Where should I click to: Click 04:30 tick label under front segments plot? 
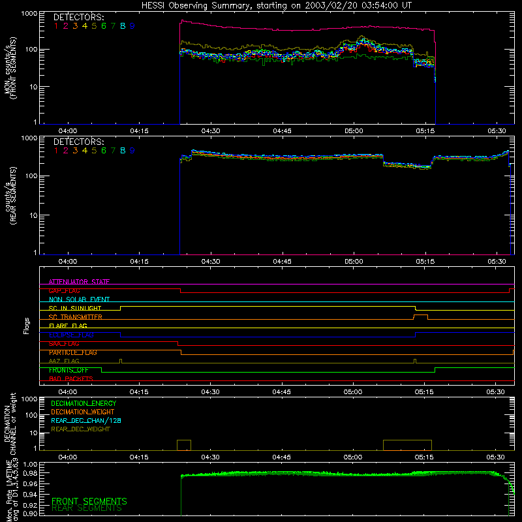click(x=211, y=131)
